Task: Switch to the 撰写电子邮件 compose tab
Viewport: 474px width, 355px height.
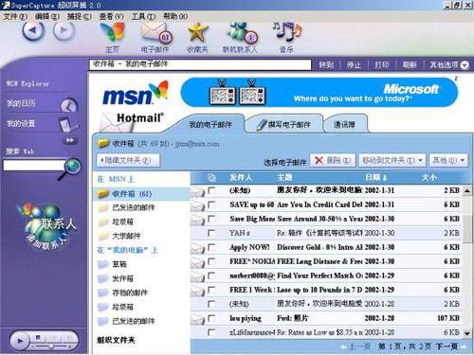Action: [284, 124]
